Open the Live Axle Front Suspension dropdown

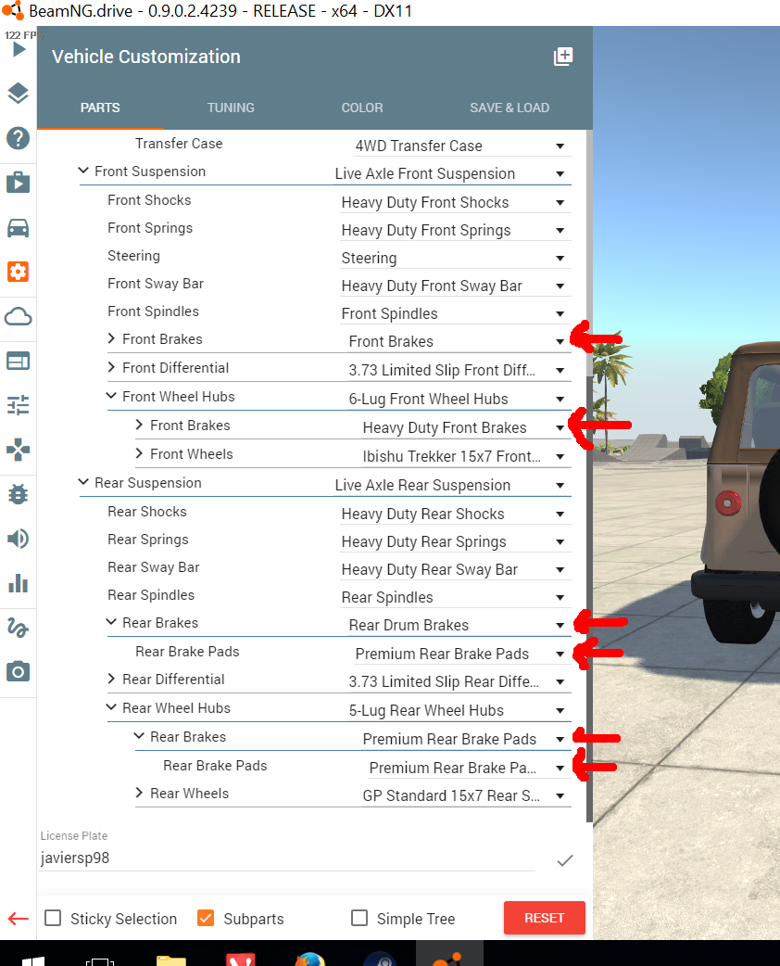(x=452, y=173)
